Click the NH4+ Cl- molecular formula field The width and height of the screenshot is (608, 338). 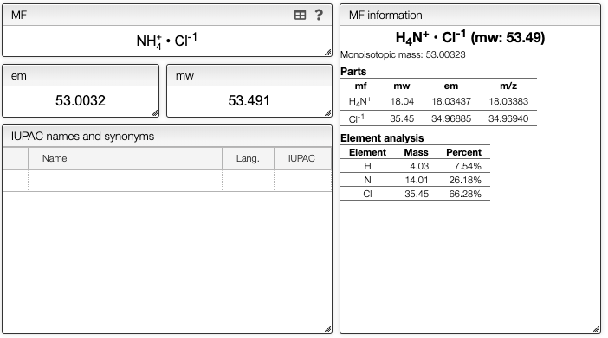click(167, 41)
